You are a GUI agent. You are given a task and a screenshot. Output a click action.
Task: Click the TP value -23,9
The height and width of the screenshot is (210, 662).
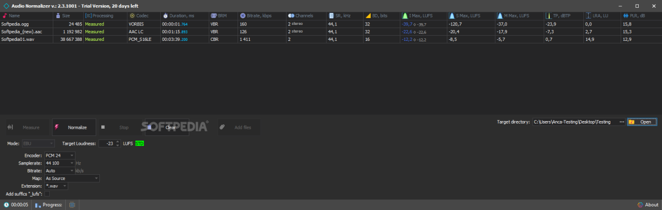tap(563, 24)
